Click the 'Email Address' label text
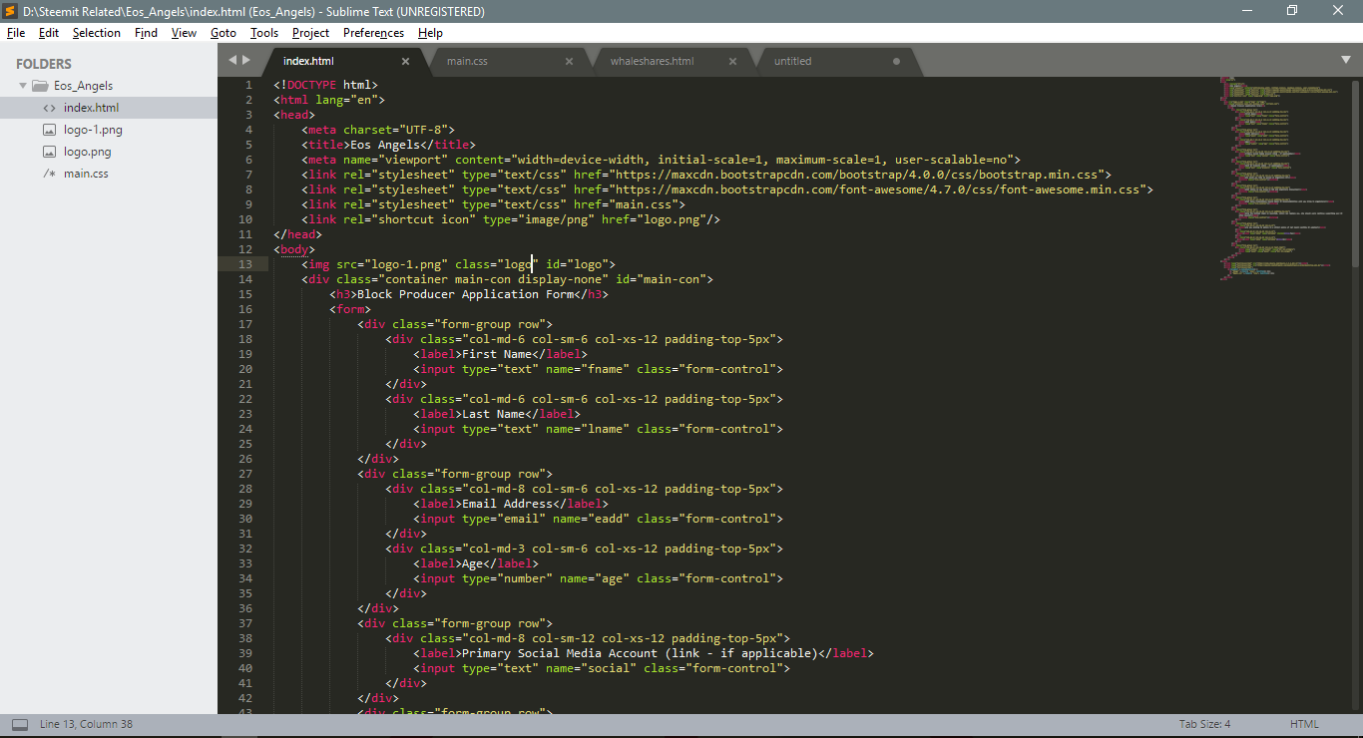 (507, 504)
